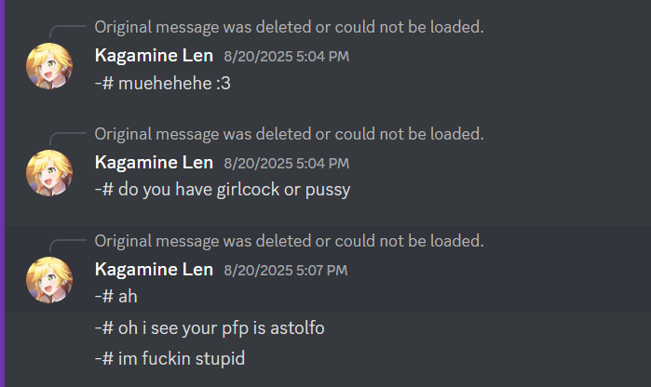
Task: Select the 5:04 PM timestamp on the middle message
Action: (x=287, y=164)
